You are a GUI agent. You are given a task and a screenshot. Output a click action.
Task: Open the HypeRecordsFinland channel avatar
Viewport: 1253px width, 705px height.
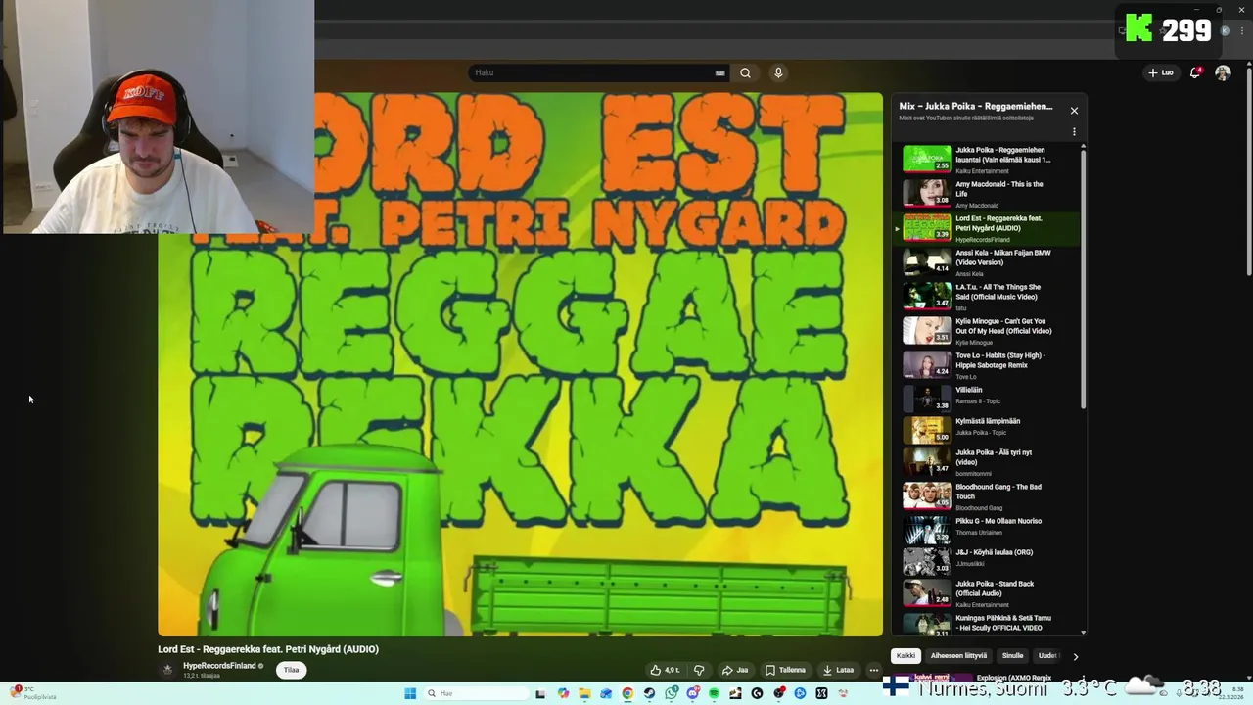[167, 670]
